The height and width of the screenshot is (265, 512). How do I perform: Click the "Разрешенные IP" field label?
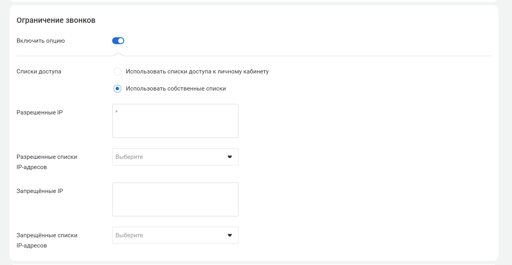tap(40, 113)
